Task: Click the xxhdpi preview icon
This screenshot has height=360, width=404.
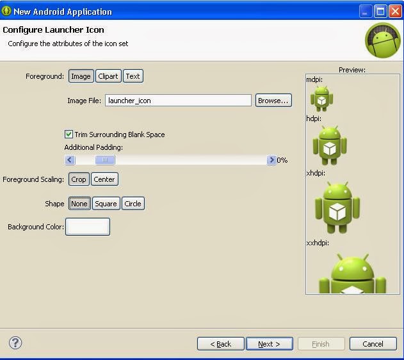Action: (353, 274)
